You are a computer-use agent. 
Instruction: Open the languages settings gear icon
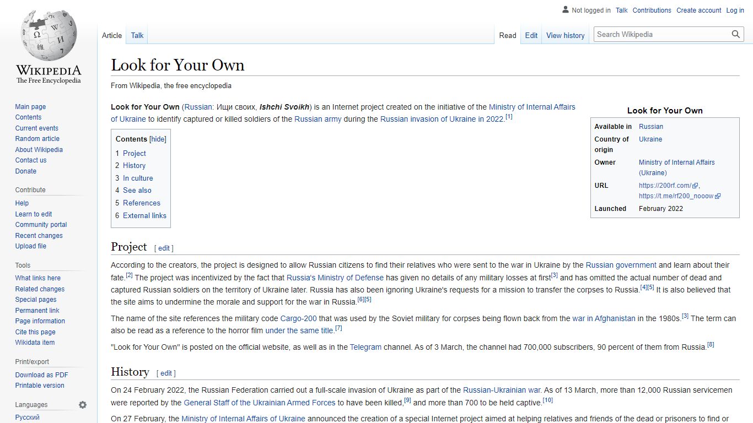click(x=83, y=405)
